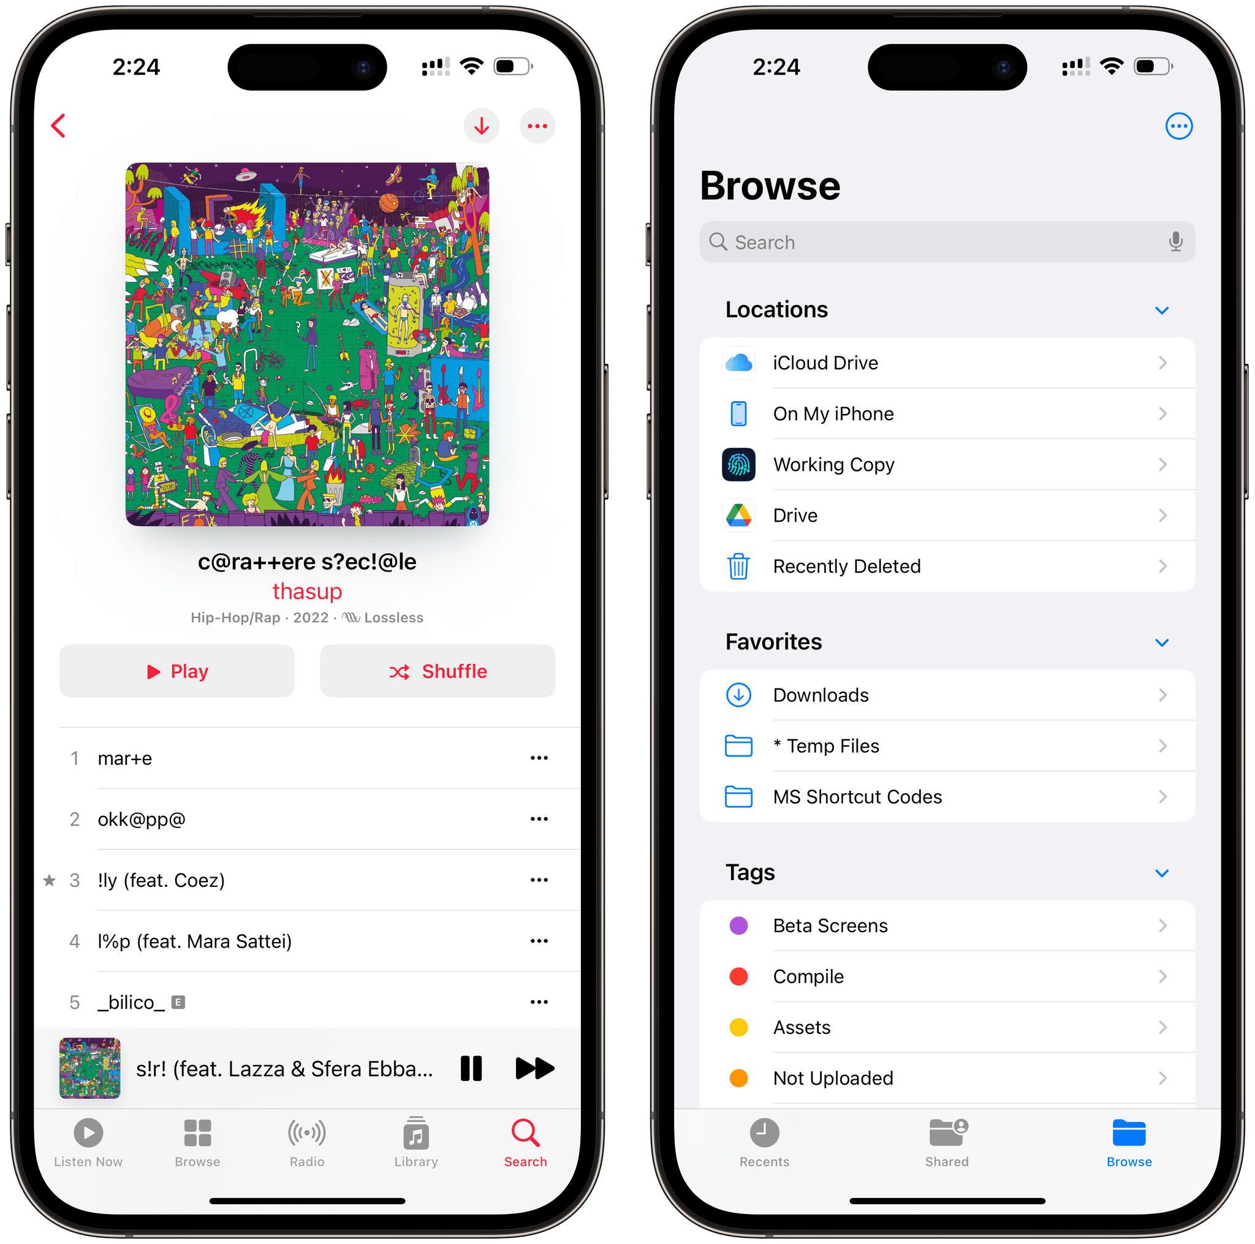Open the Working Copy location
The height and width of the screenshot is (1244, 1255).
[942, 464]
